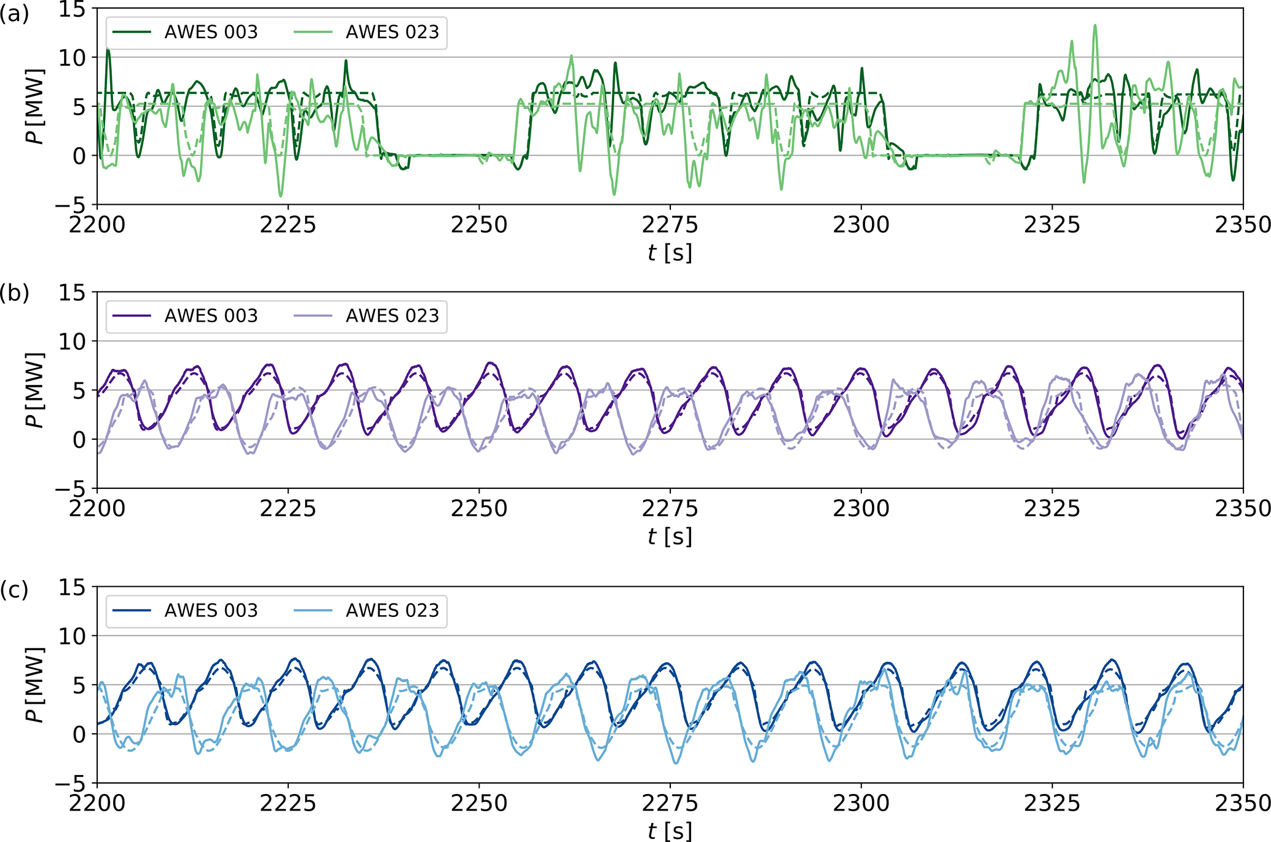Click AWES 003 legend label in panel (b)

point(211,316)
